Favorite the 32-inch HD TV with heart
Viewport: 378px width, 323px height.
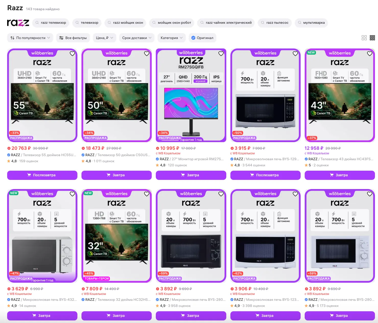147,194
